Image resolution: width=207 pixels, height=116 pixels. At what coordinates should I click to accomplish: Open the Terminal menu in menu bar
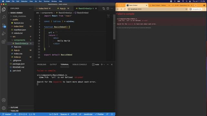point(47,1)
